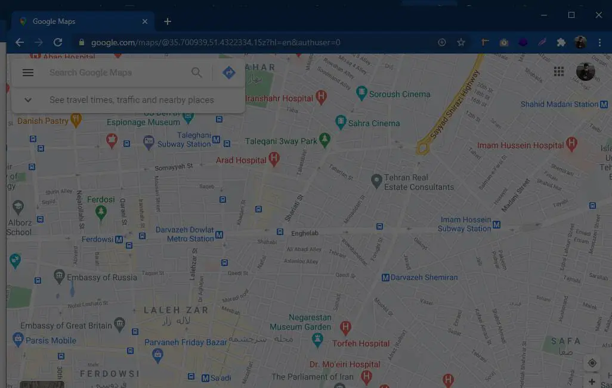The height and width of the screenshot is (388, 612).
Task: Click the install app icon in address bar
Action: point(441,42)
